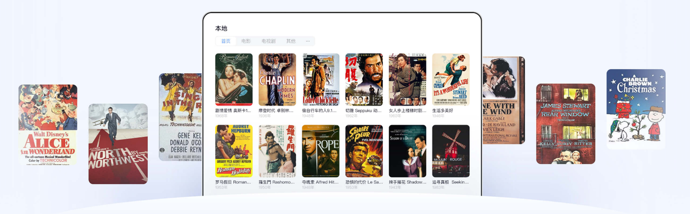This screenshot has height=214, width=690.
Task: Click the title text 夺魂索 Alfred Hit
Action: (x=320, y=182)
